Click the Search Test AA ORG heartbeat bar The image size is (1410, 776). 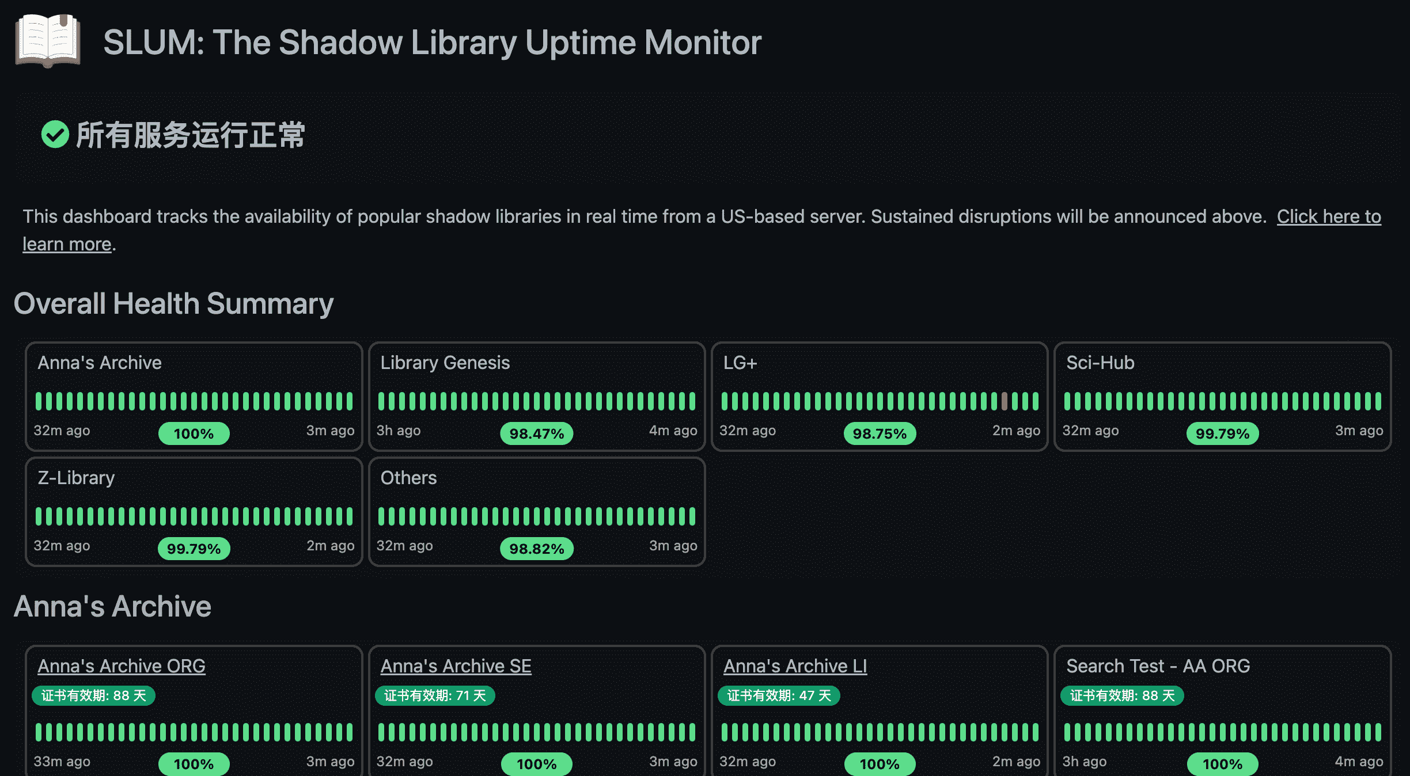[1222, 732]
